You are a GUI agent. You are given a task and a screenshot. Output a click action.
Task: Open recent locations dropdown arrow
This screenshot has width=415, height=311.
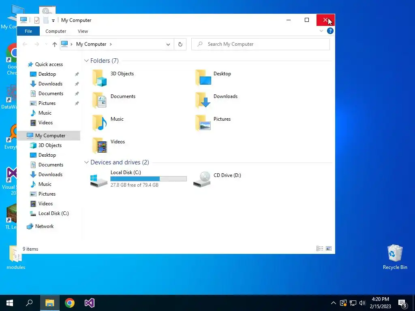pos(46,44)
